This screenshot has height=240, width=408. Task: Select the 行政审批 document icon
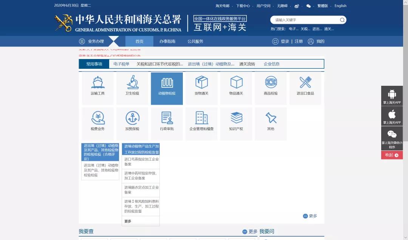pos(167,124)
